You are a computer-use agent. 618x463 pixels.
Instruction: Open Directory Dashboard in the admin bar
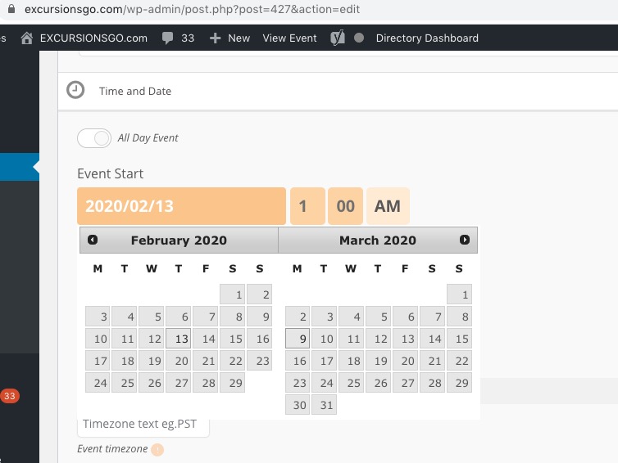(426, 38)
